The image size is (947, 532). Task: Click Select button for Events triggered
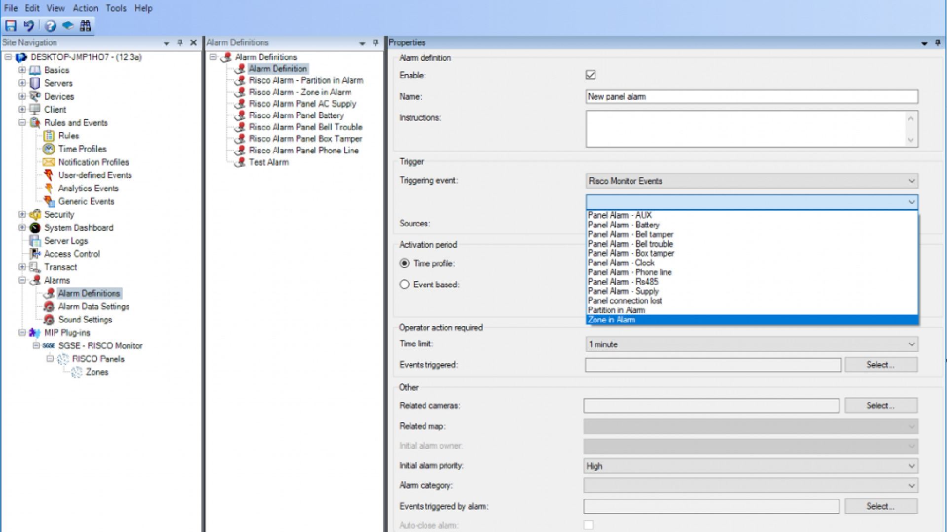[x=881, y=365]
